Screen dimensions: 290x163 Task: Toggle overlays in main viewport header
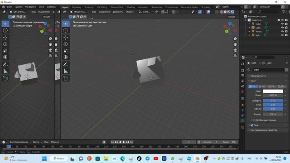pyautogui.click(x=208, y=12)
